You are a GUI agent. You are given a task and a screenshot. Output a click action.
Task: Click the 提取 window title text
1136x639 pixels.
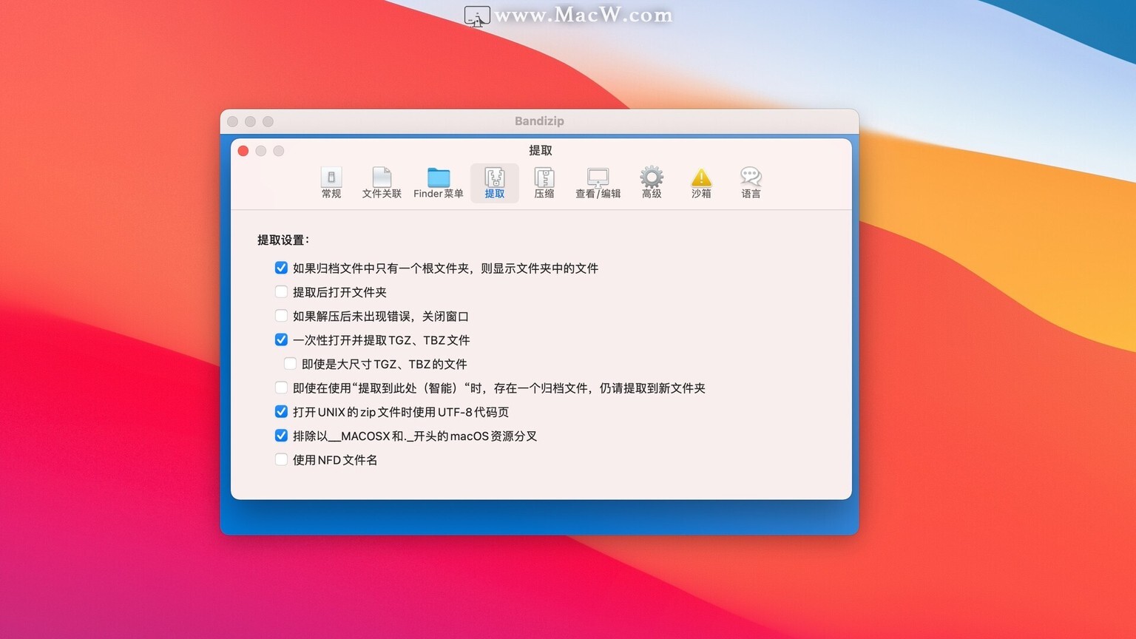click(541, 150)
